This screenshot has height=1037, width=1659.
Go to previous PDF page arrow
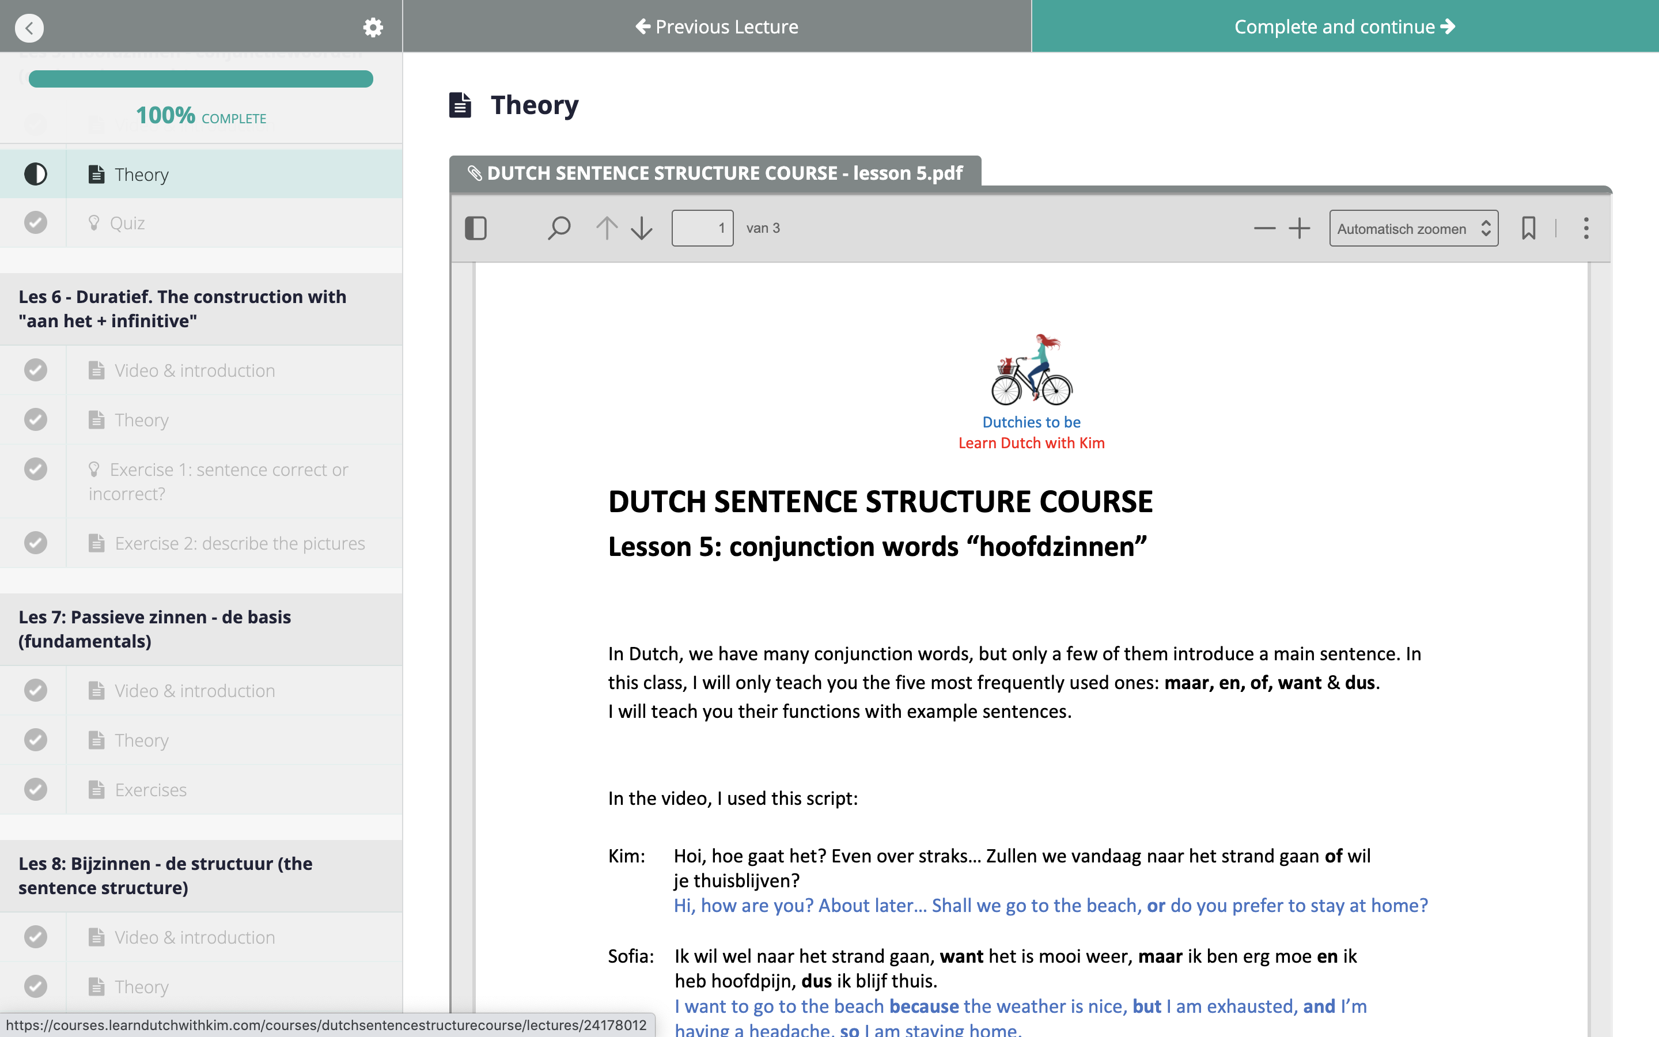pos(607,228)
